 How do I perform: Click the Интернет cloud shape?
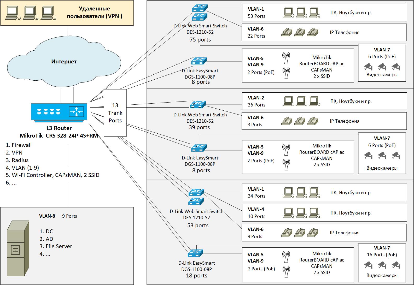64,62
